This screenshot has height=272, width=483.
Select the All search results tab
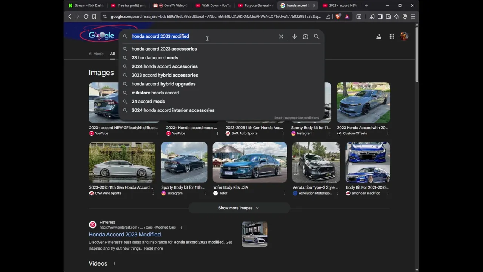pos(112,54)
